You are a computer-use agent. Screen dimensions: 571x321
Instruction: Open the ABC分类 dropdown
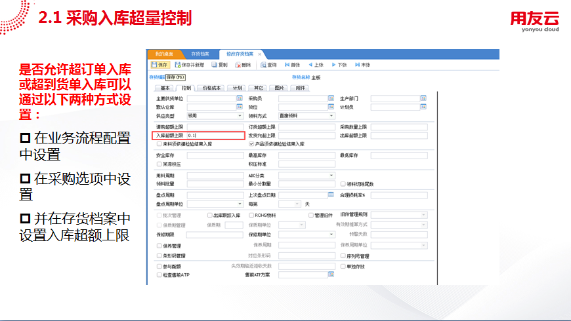coord(331,175)
